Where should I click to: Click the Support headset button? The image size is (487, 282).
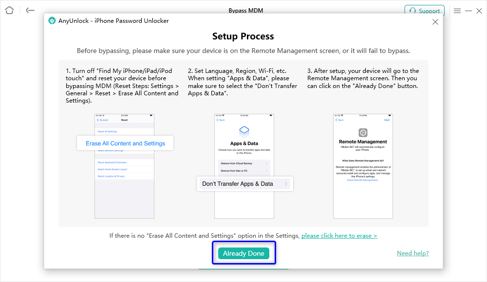tap(424, 11)
